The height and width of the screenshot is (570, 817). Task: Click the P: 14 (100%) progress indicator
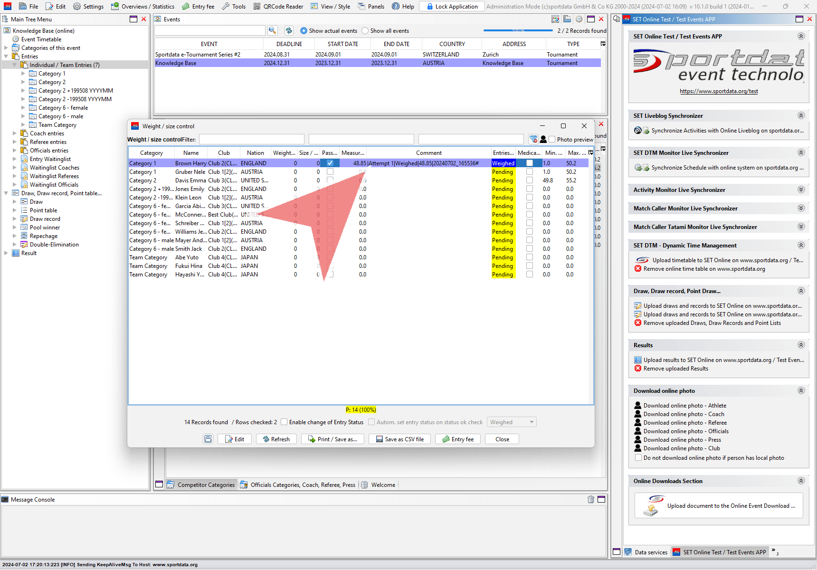361,409
